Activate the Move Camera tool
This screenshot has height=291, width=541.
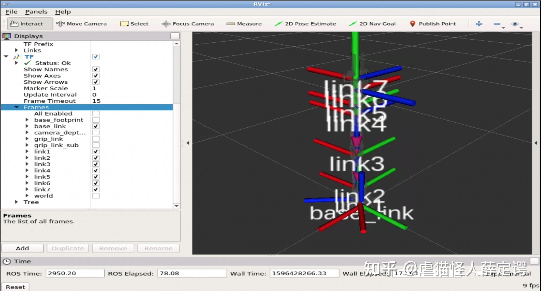point(81,24)
